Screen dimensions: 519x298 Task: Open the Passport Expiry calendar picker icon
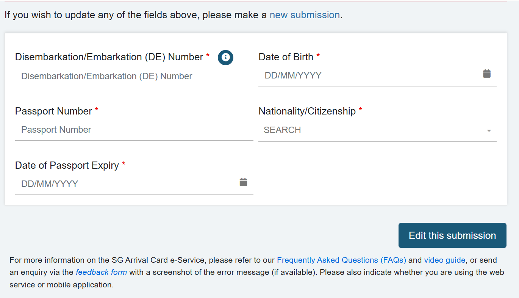pyautogui.click(x=243, y=182)
